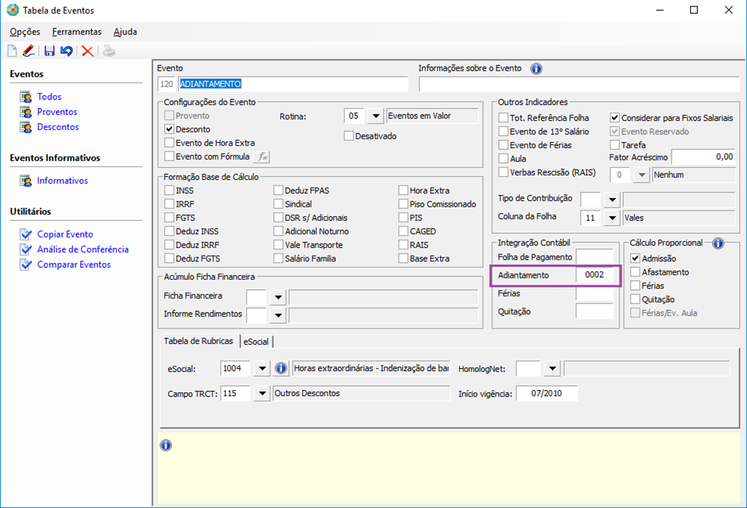Open the Opções menu
Viewport: 747px width, 508px height.
(x=25, y=32)
